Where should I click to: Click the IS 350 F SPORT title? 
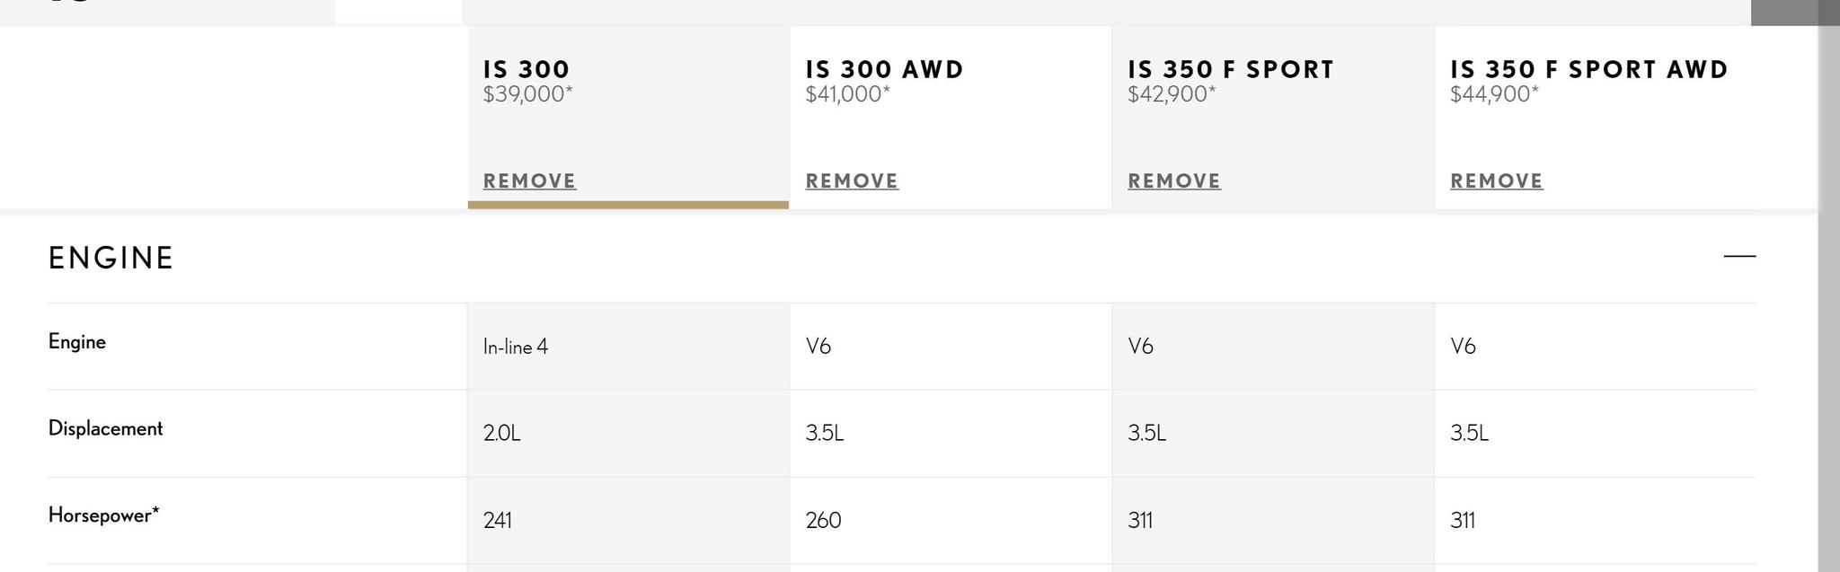(1231, 69)
